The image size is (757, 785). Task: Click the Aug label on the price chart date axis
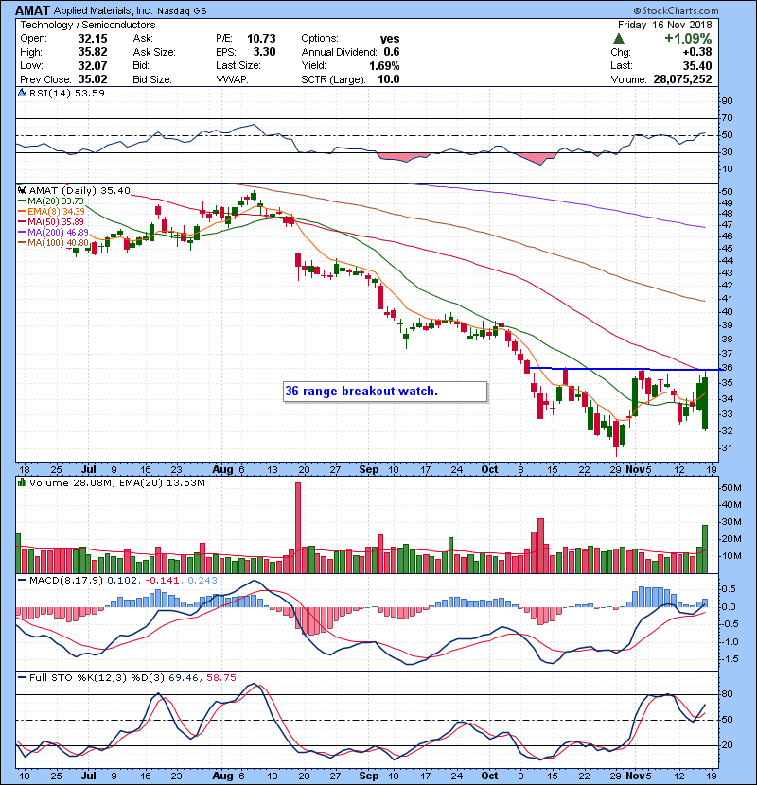222,470
